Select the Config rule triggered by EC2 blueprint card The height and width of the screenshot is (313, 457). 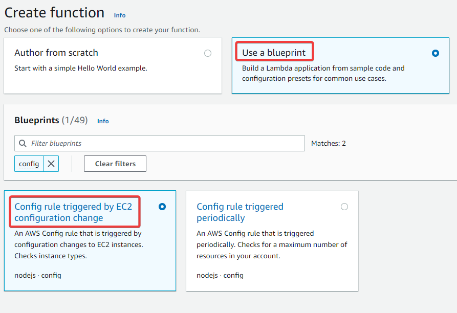90,240
